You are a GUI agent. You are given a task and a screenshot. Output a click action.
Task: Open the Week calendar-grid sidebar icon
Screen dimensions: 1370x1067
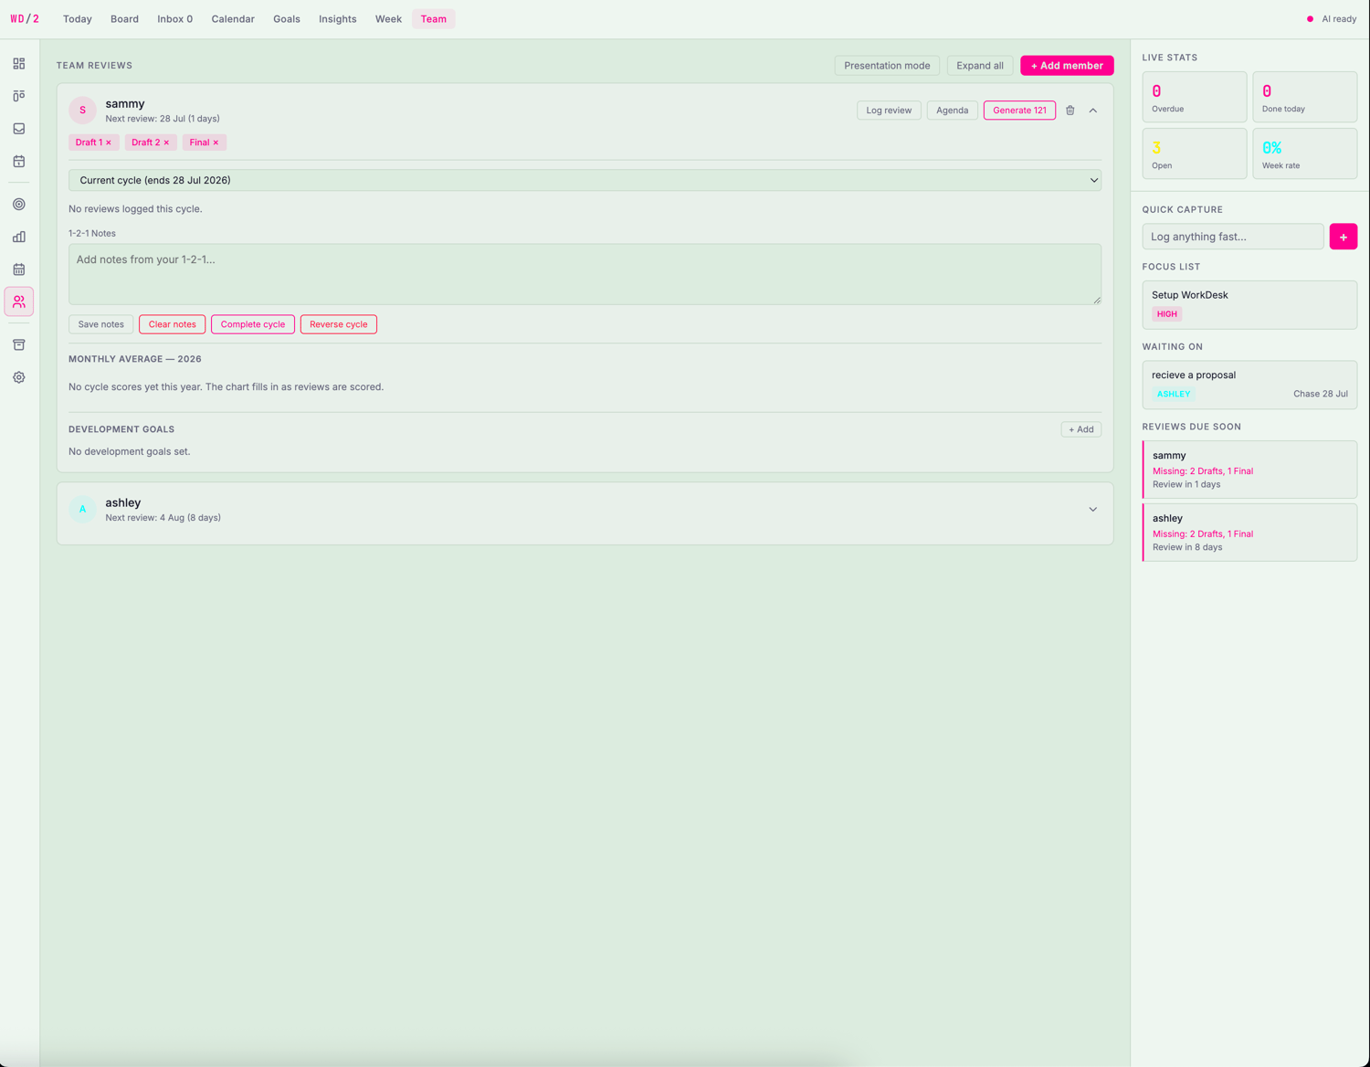click(19, 269)
